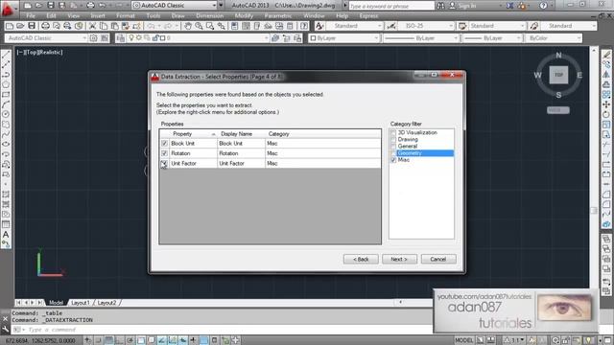Click the binoculars search icon

pyautogui.click(x=440, y=6)
